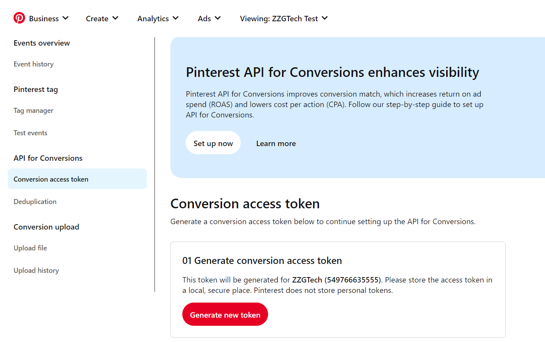Expand the Create chevron arrow
This screenshot has height=342, width=545.
[x=115, y=18]
